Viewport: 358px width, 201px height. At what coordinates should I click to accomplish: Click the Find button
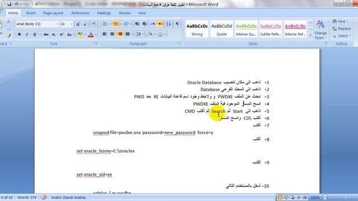click(341, 21)
